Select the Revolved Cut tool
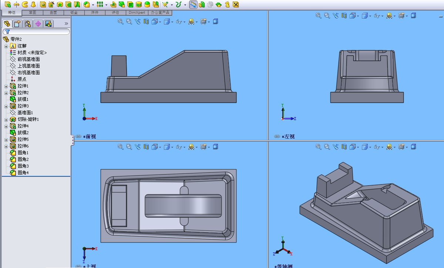Screen dimensions: 444x268 tap(60, 4)
